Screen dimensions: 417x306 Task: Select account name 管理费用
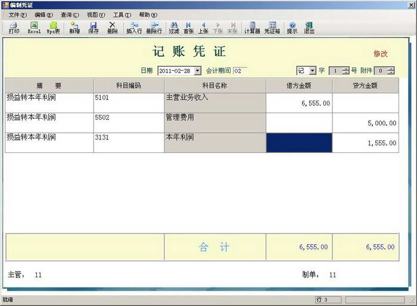215,123
